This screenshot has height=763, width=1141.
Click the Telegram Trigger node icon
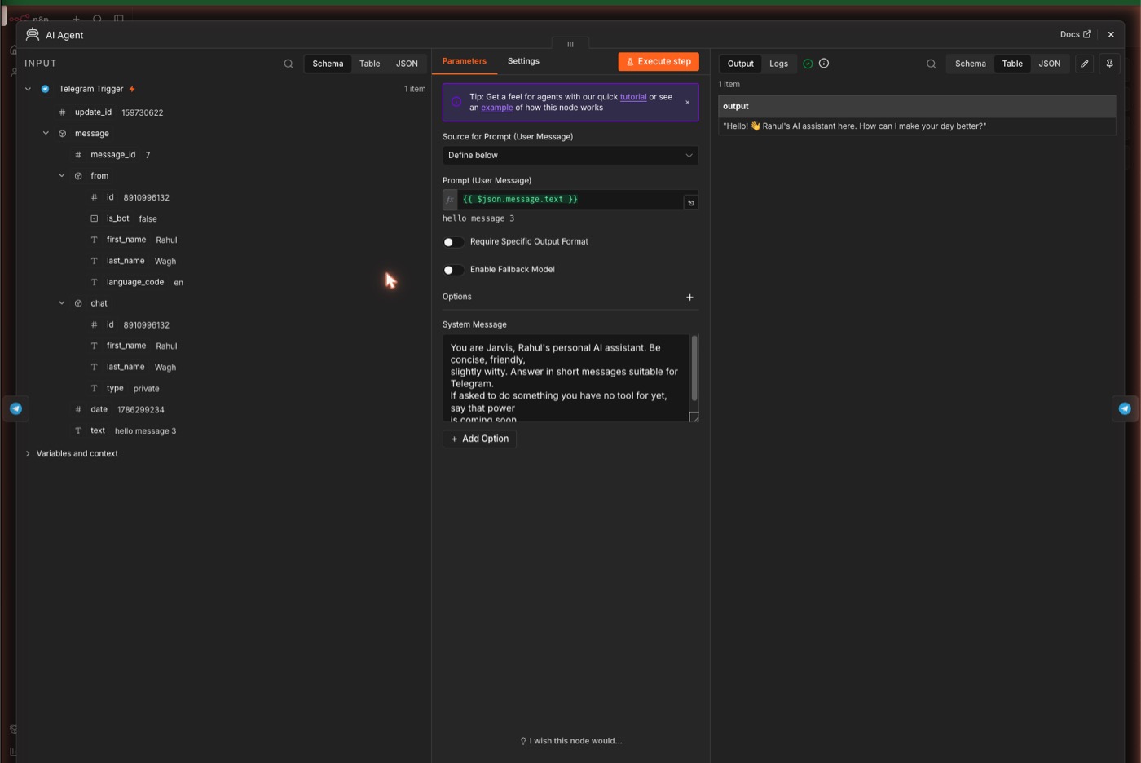45,89
